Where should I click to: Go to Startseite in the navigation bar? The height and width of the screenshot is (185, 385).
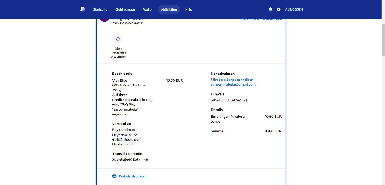(x=100, y=10)
